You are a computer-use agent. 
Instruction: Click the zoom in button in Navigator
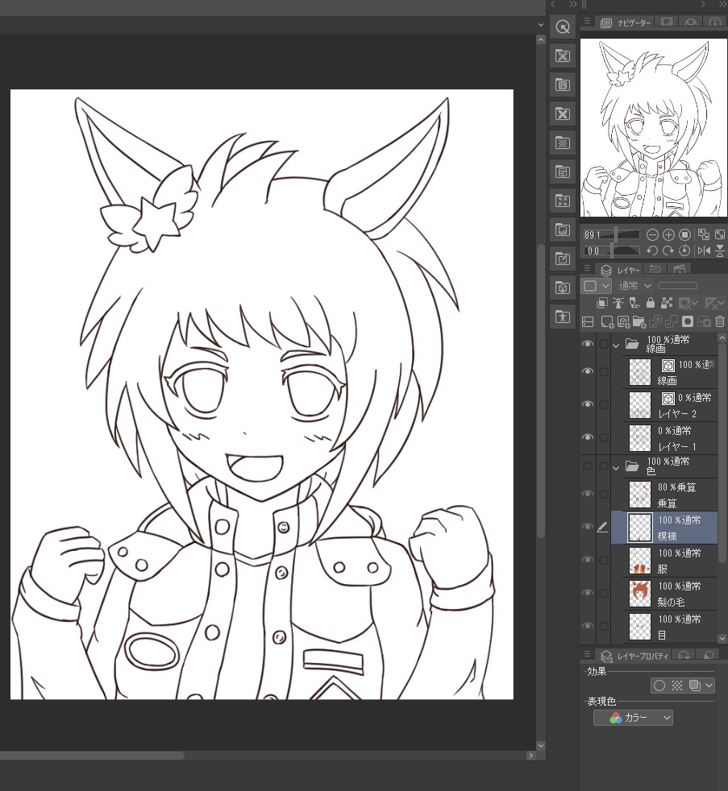(x=668, y=234)
